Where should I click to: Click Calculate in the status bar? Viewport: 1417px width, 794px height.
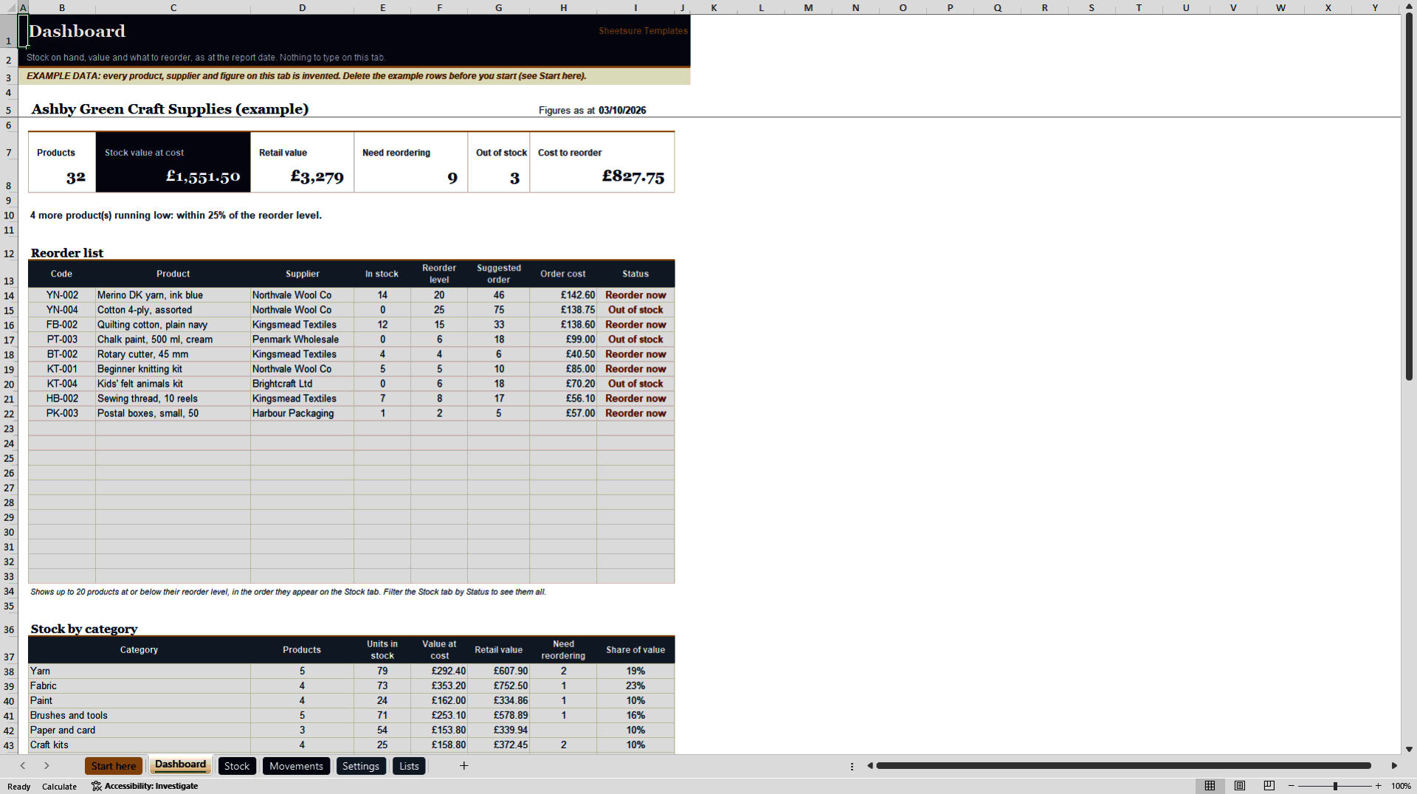[x=59, y=787]
